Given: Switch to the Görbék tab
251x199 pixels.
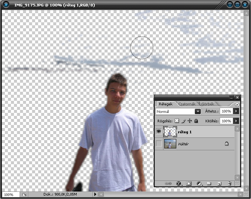Looking at the screenshot, I should (x=208, y=104).
